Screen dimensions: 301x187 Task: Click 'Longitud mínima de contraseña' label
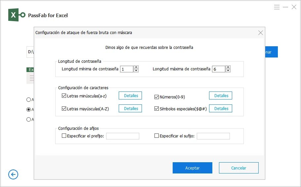coord(90,69)
